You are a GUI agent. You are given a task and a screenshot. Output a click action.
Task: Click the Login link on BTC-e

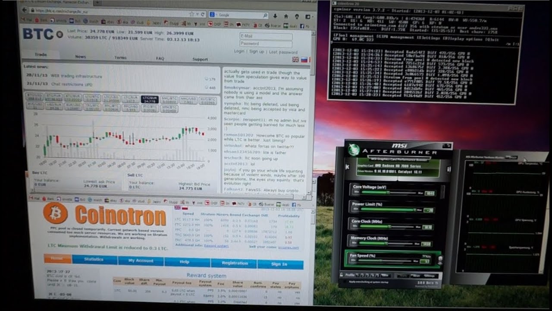click(x=239, y=51)
